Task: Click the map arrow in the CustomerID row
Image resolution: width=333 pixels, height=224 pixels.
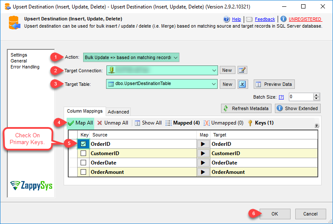Action: click(x=203, y=153)
